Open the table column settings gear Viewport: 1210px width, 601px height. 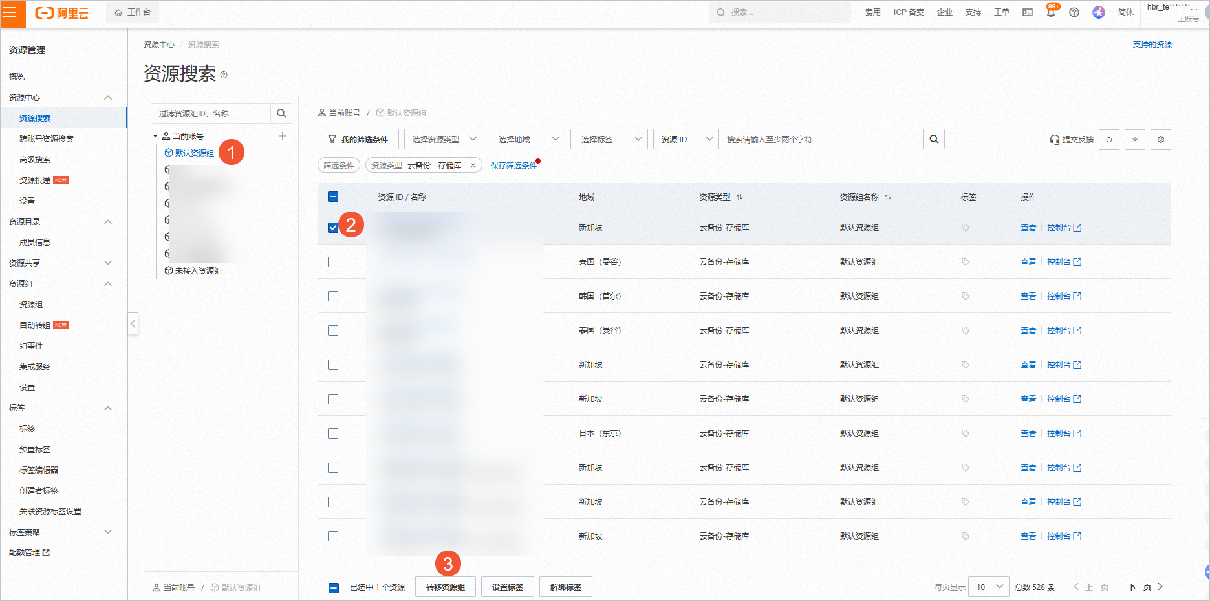point(1161,139)
